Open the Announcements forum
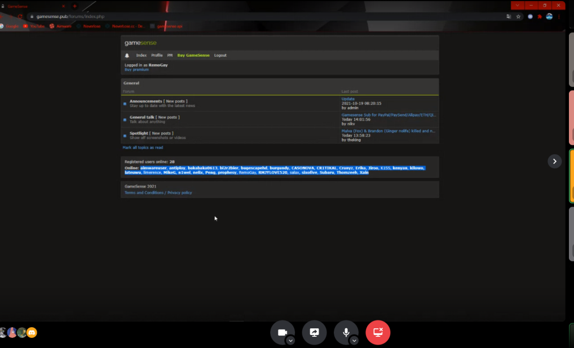Image resolution: width=574 pixels, height=348 pixels. click(145, 101)
